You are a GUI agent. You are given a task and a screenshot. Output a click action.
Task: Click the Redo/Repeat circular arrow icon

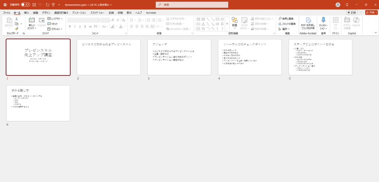coord(48,5)
